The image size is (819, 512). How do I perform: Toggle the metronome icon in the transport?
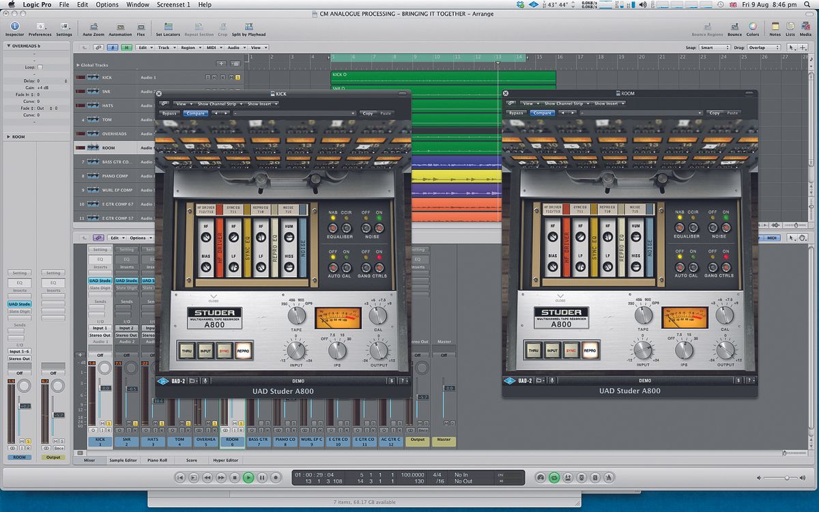tap(608, 477)
